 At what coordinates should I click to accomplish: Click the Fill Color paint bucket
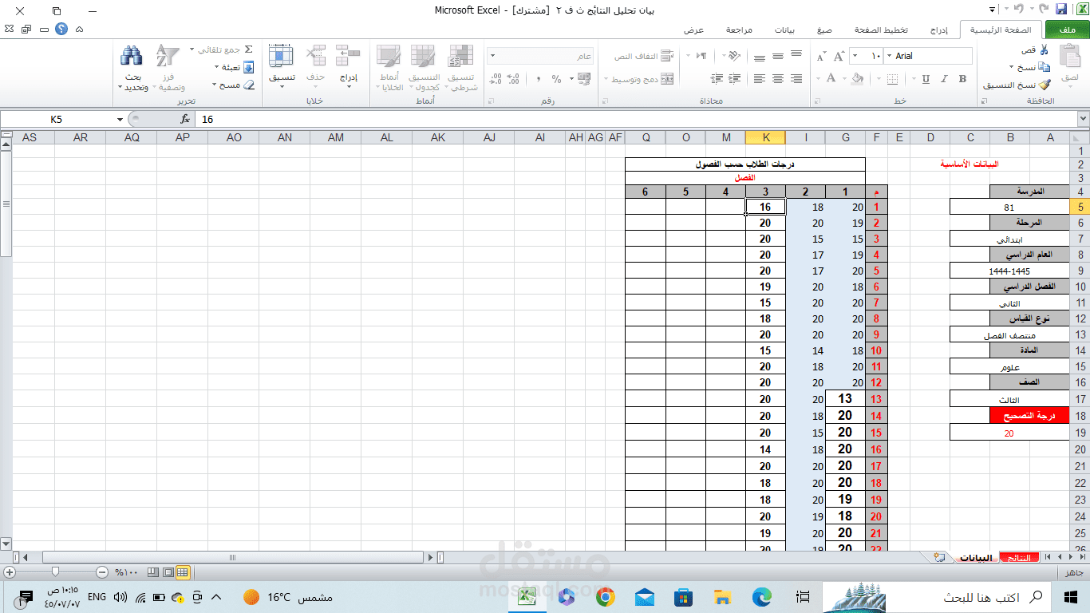pos(857,79)
